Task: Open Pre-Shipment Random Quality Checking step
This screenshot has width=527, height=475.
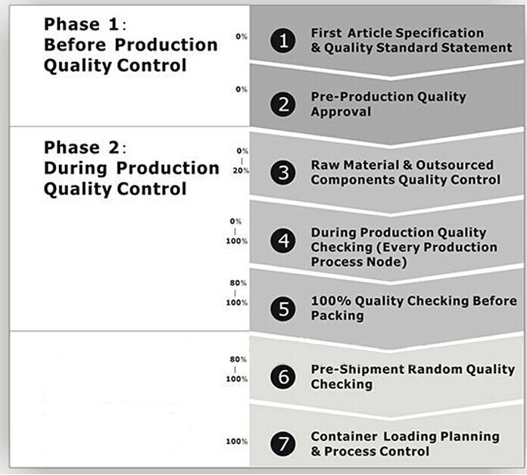Action: [x=413, y=377]
